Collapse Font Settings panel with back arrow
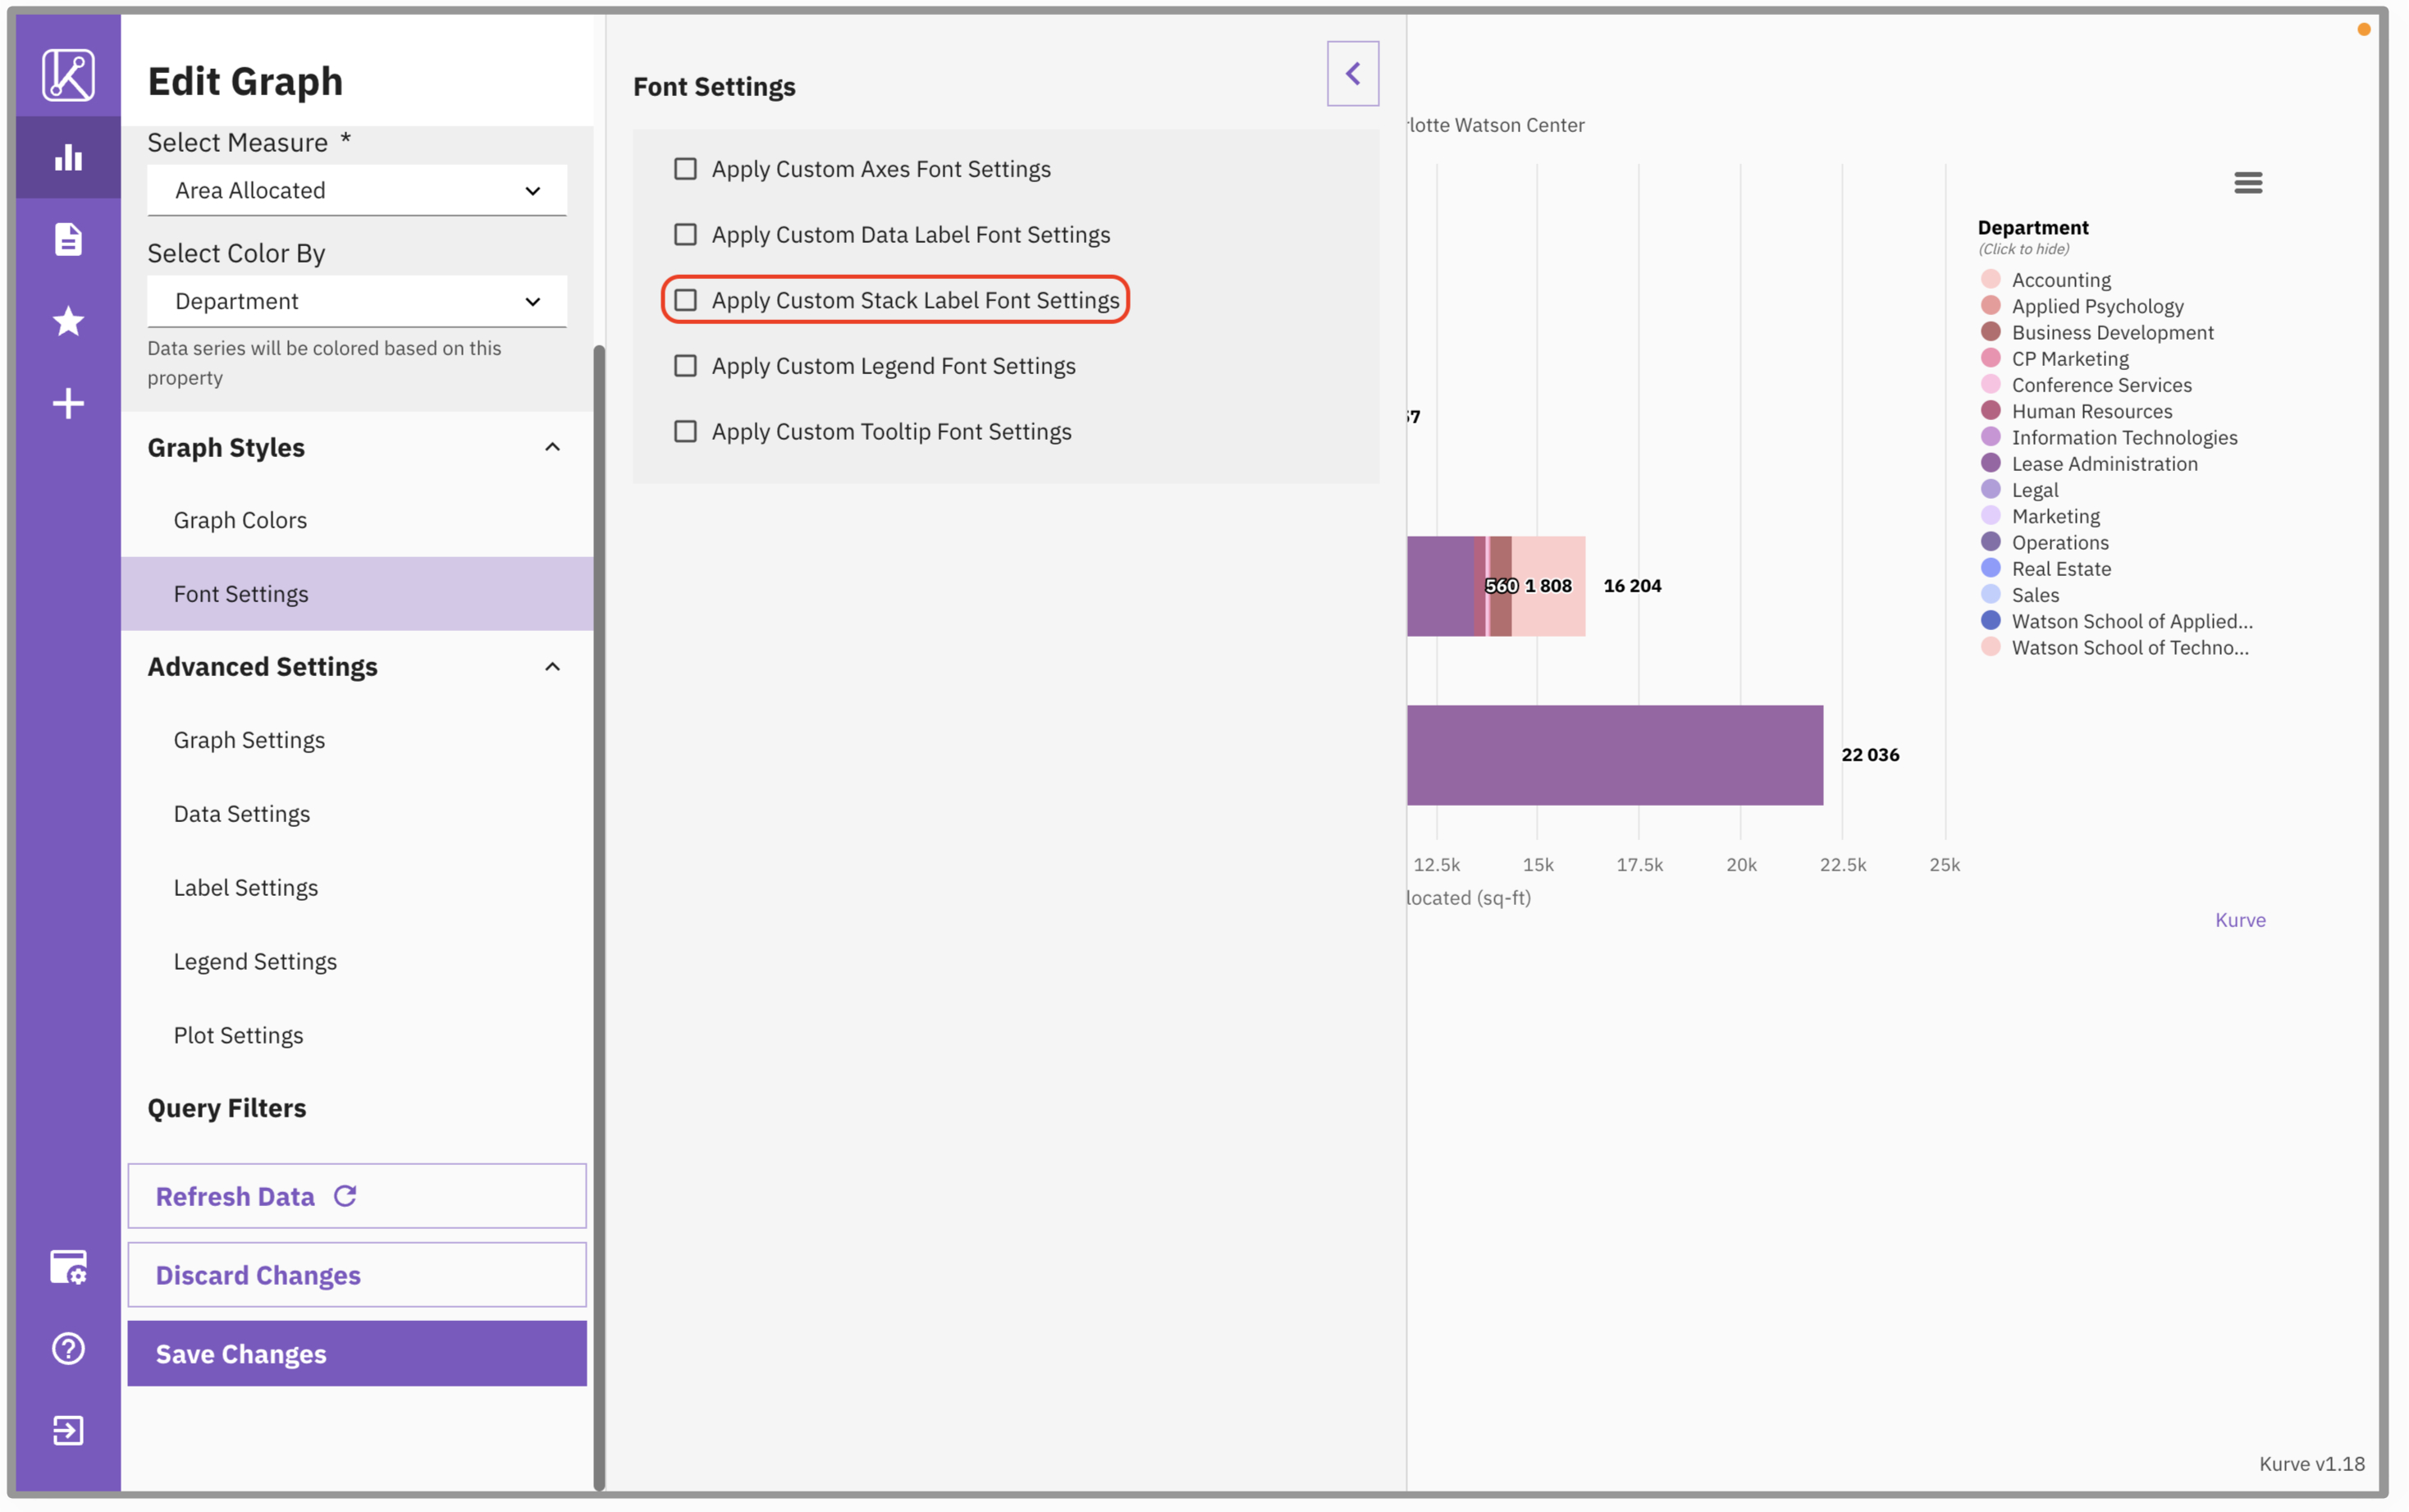The width and height of the screenshot is (2409, 1512). [1352, 73]
